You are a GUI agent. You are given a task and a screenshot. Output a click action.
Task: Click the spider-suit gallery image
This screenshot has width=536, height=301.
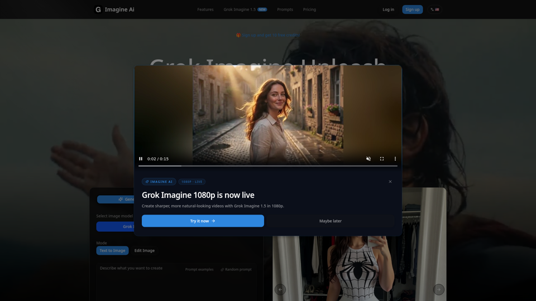(x=359, y=269)
